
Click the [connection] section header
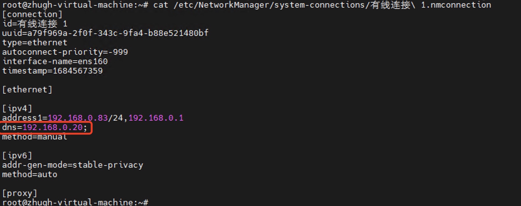[32, 14]
